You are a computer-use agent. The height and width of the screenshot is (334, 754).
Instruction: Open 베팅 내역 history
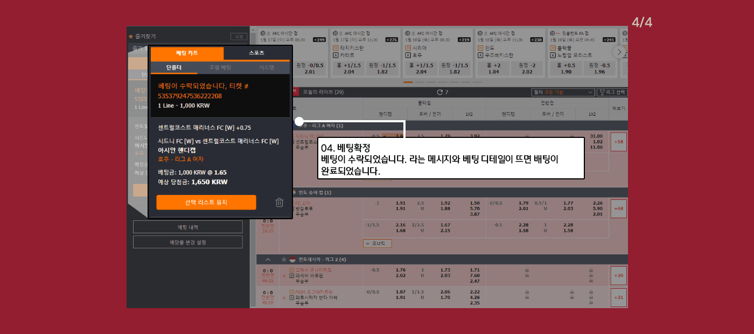[x=187, y=227]
